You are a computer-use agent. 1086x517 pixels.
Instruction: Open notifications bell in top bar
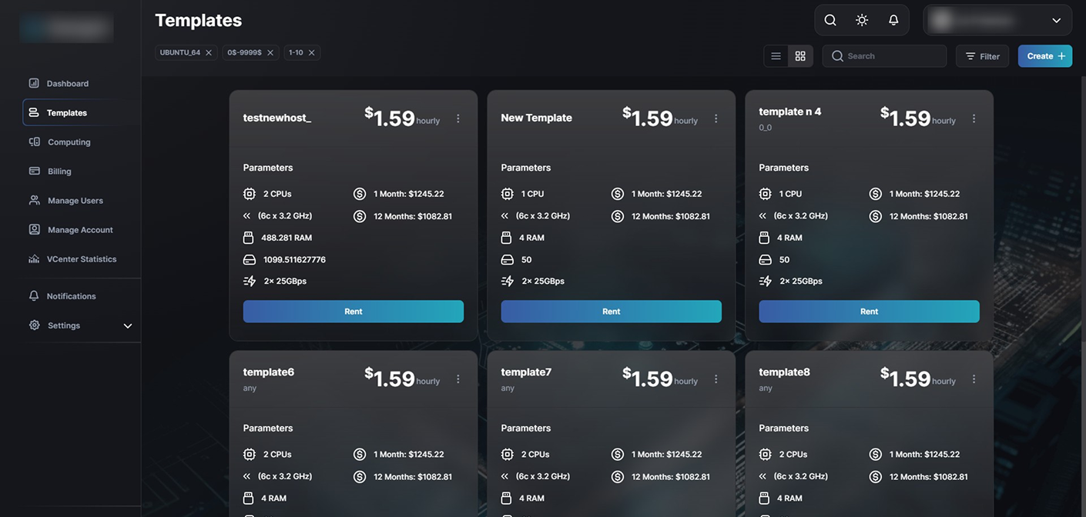(893, 20)
